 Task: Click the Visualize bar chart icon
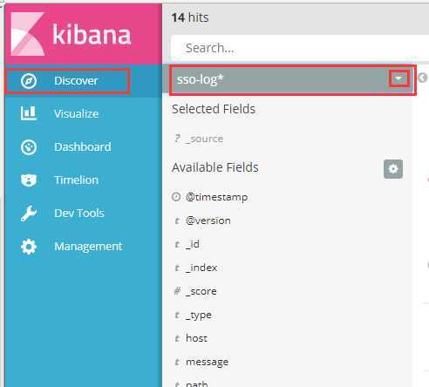tap(29, 113)
